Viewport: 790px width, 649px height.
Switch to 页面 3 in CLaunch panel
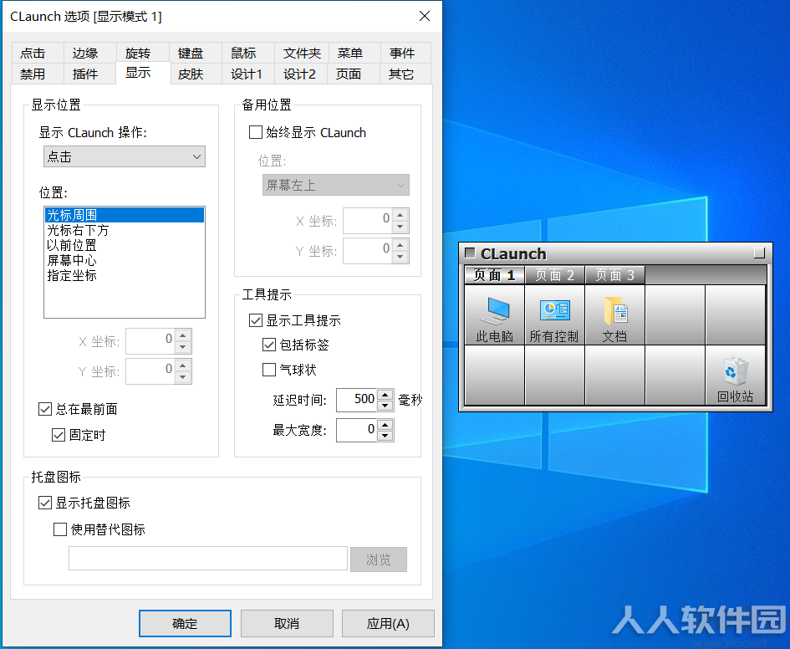614,275
